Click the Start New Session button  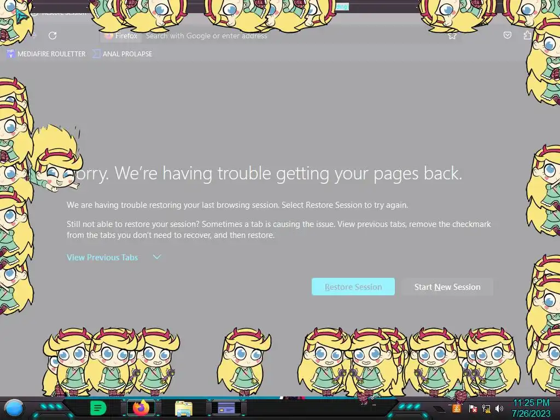coord(447,287)
